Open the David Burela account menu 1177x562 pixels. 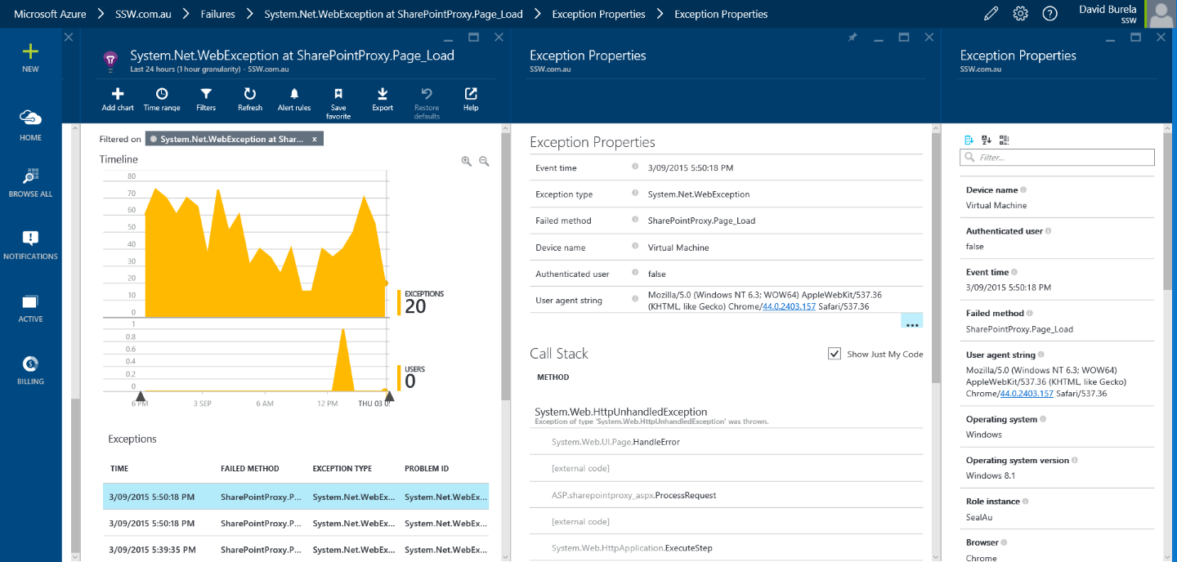pos(1108,14)
